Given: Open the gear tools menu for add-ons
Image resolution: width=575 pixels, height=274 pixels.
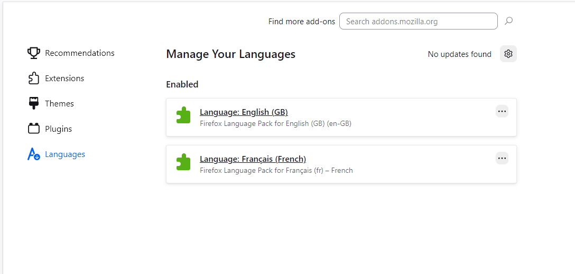Looking at the screenshot, I should 508,54.
